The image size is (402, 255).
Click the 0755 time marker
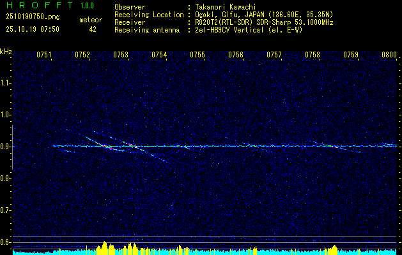(x=197, y=55)
